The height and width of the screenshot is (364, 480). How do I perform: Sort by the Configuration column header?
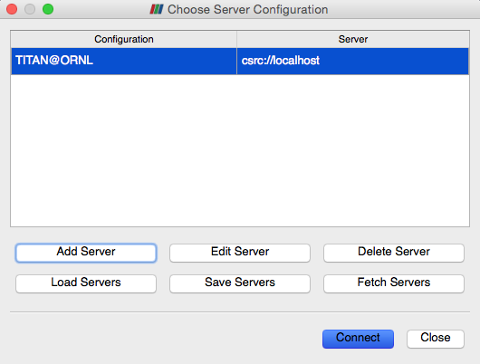pyautogui.click(x=124, y=39)
